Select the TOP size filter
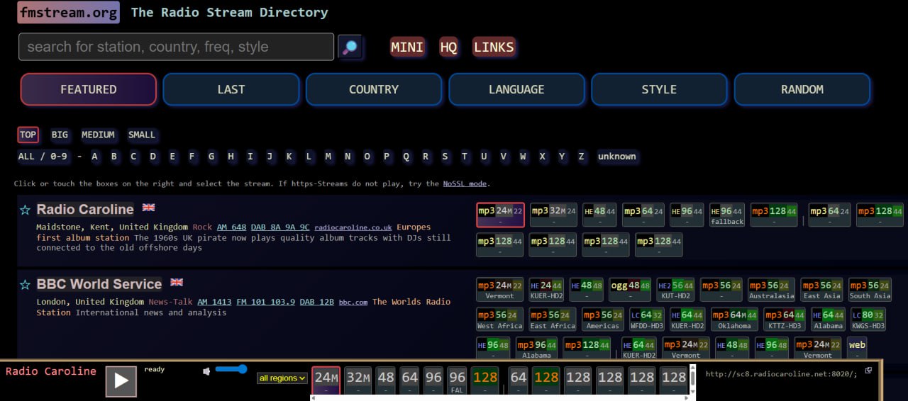 pos(28,135)
